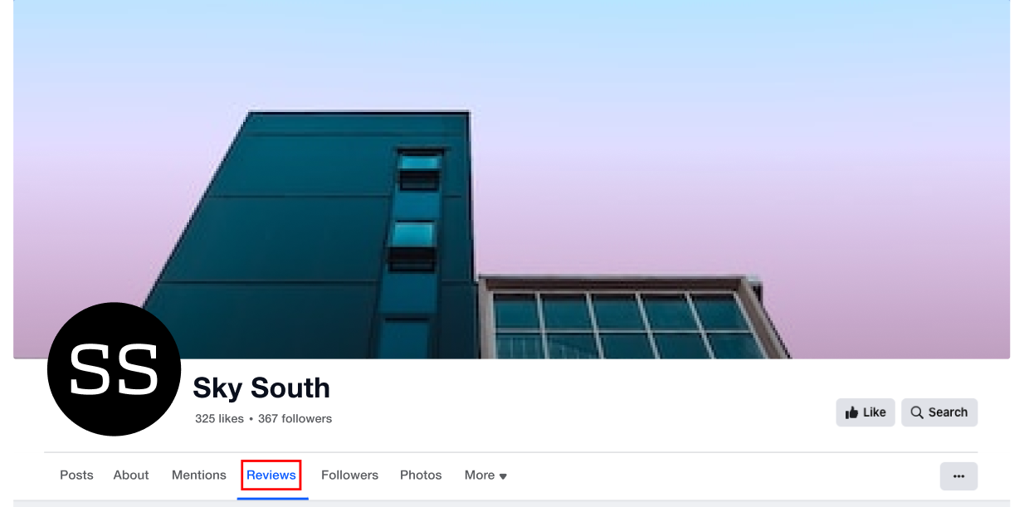Click the glass-windowed low building in cover
The height and width of the screenshot is (507, 1029).
tap(631, 319)
